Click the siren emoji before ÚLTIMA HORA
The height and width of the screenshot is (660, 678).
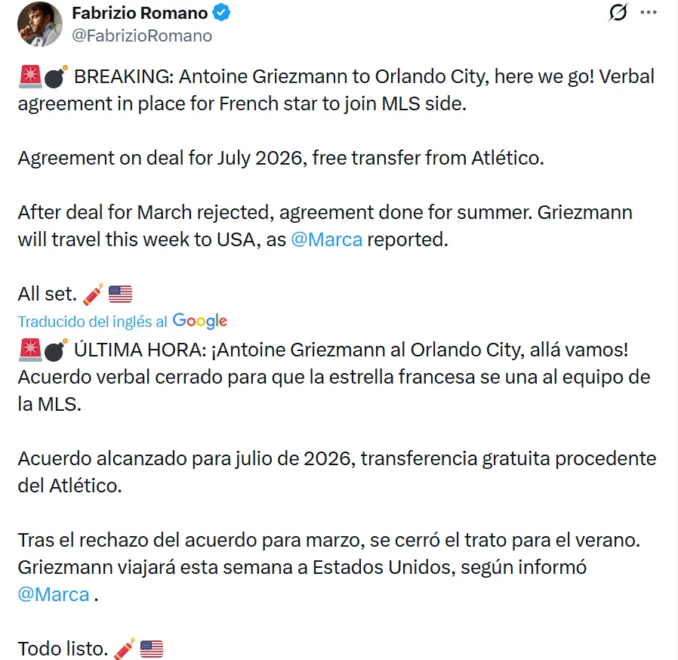pos(29,350)
